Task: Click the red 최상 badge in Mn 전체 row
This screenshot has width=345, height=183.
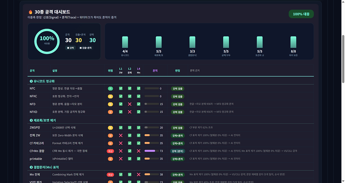Action: click(x=110, y=174)
